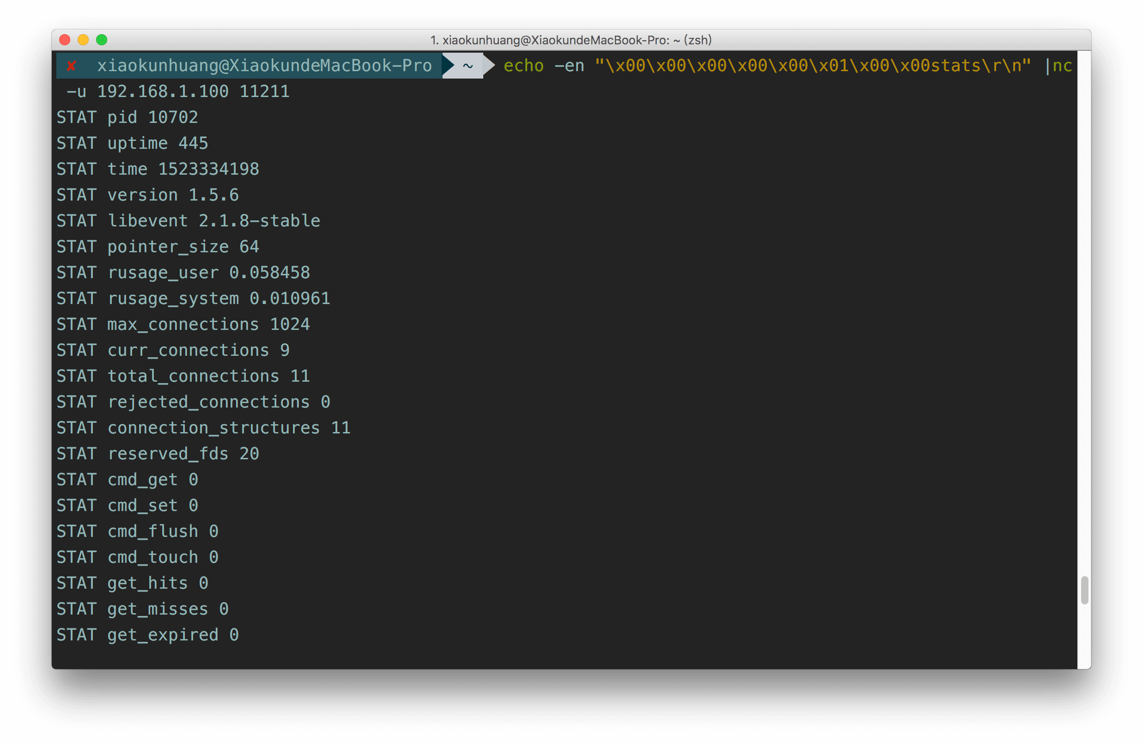Screen dimensions: 1143x743
Task: Click the line STAT get_hits 0
Action: [133, 584]
